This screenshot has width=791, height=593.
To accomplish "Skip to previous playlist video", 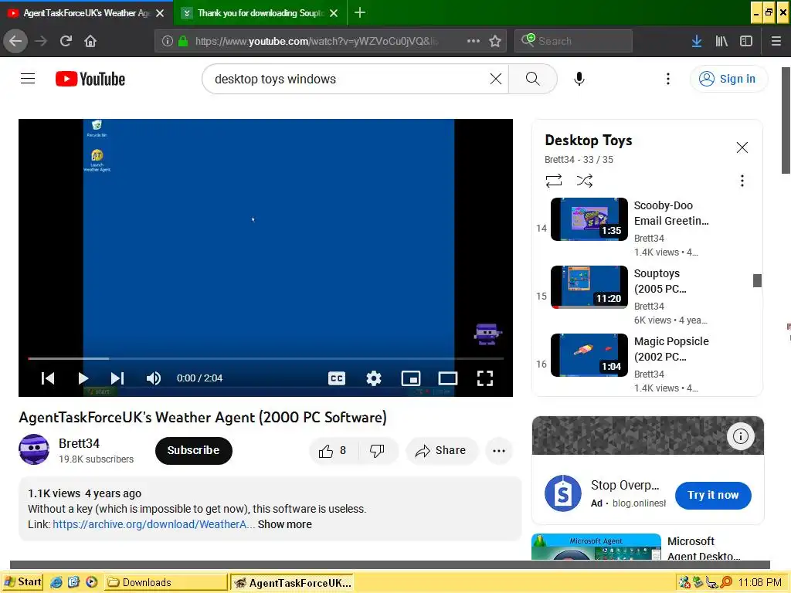I will 48,378.
